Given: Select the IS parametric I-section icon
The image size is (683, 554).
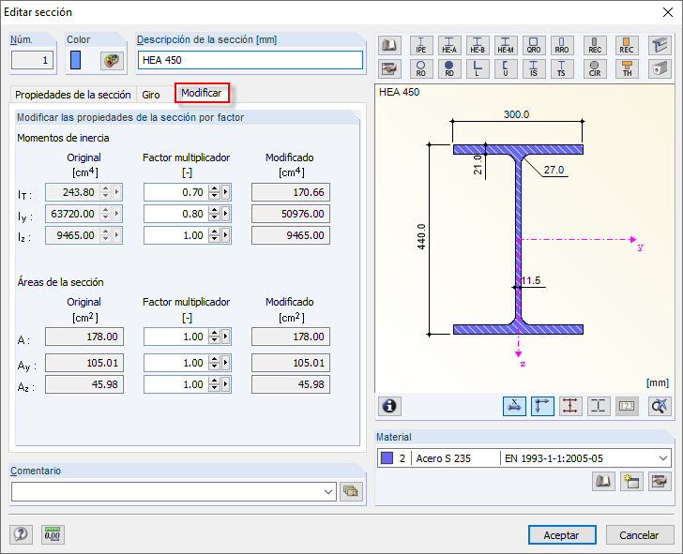Looking at the screenshot, I should [534, 68].
